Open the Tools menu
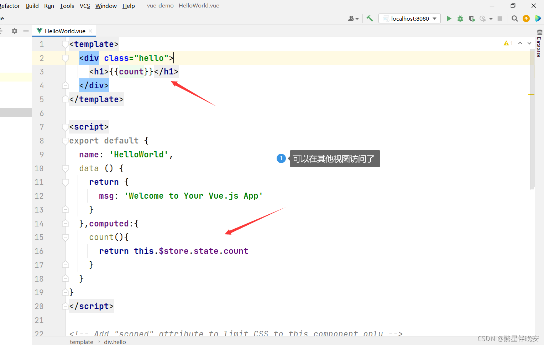This screenshot has height=345, width=544. tap(67, 6)
